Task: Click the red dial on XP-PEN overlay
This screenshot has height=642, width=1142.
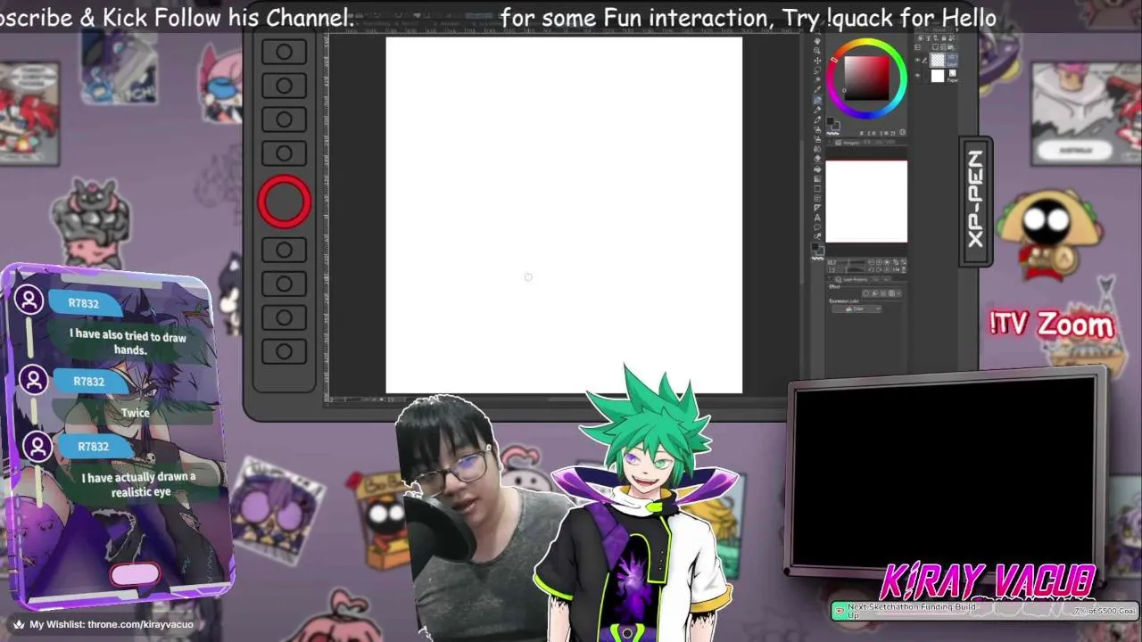Action: 285,201
